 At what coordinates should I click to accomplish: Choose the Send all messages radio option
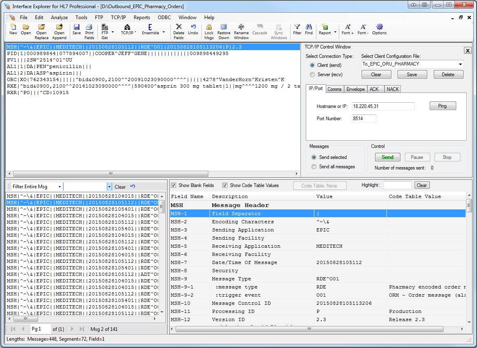314,167
